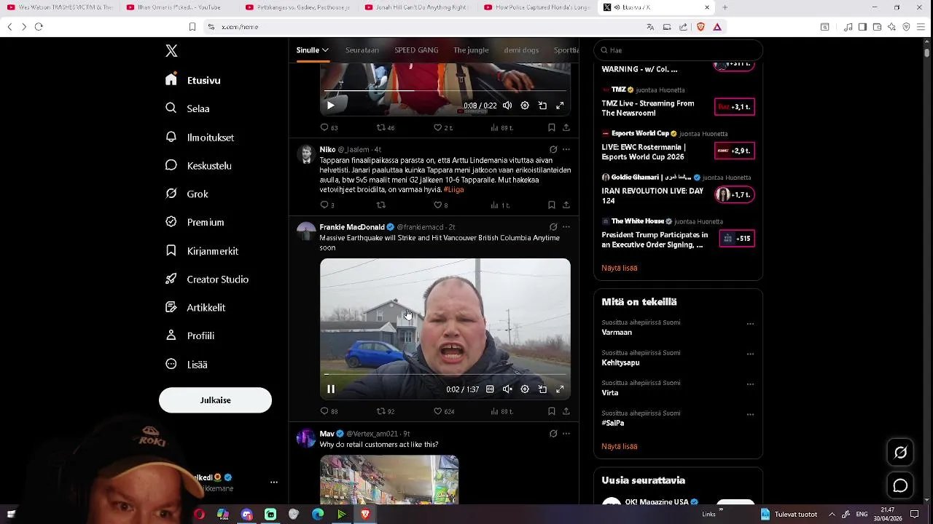The height and width of the screenshot is (524, 933).
Task: Fullscreen the top video
Action: (560, 106)
